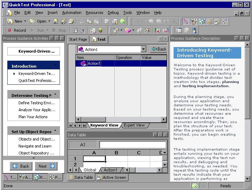Click the list-style icon left of Object Spy group
Screen dimensions: 252x190
point(179,30)
